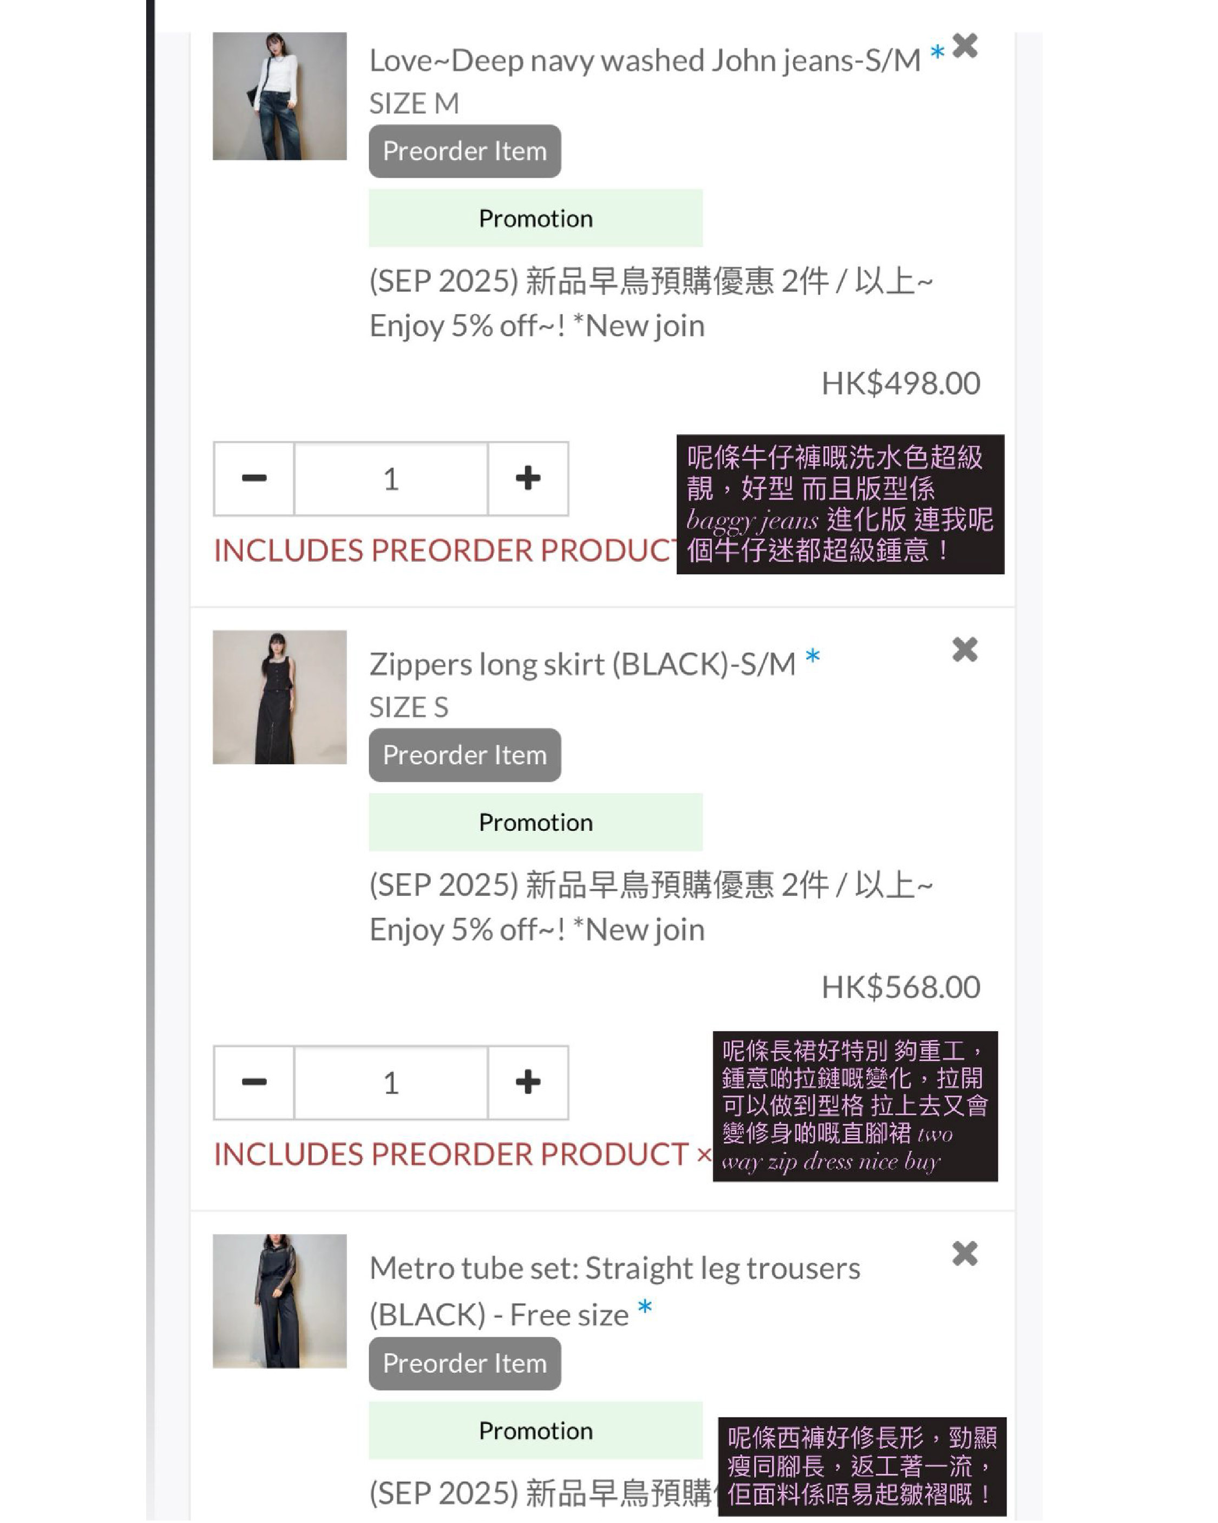Click the Preorder Item badge on Metro trousers
Image resolution: width=1218 pixels, height=1523 pixels.
[464, 1363]
